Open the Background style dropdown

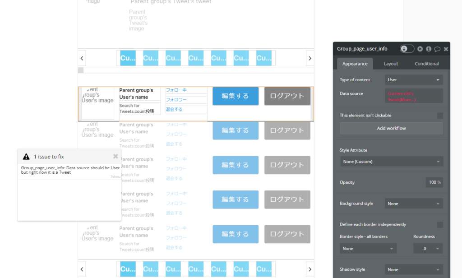[414, 204]
